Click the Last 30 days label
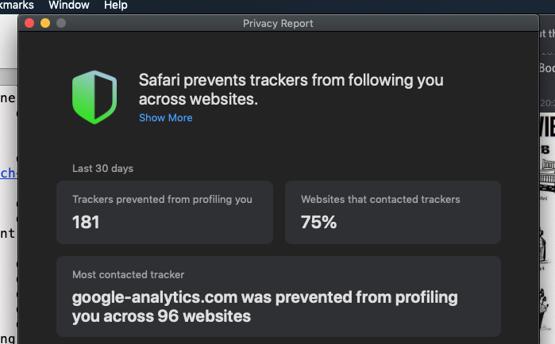Image resolution: width=555 pixels, height=344 pixels. coord(102,169)
